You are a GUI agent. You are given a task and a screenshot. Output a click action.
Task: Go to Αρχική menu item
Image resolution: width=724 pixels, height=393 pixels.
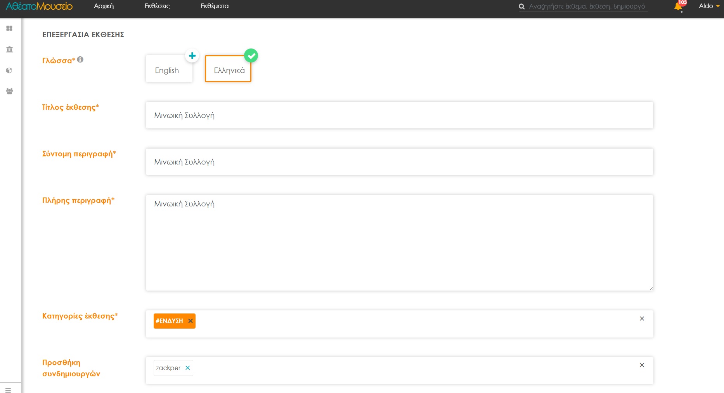click(104, 6)
